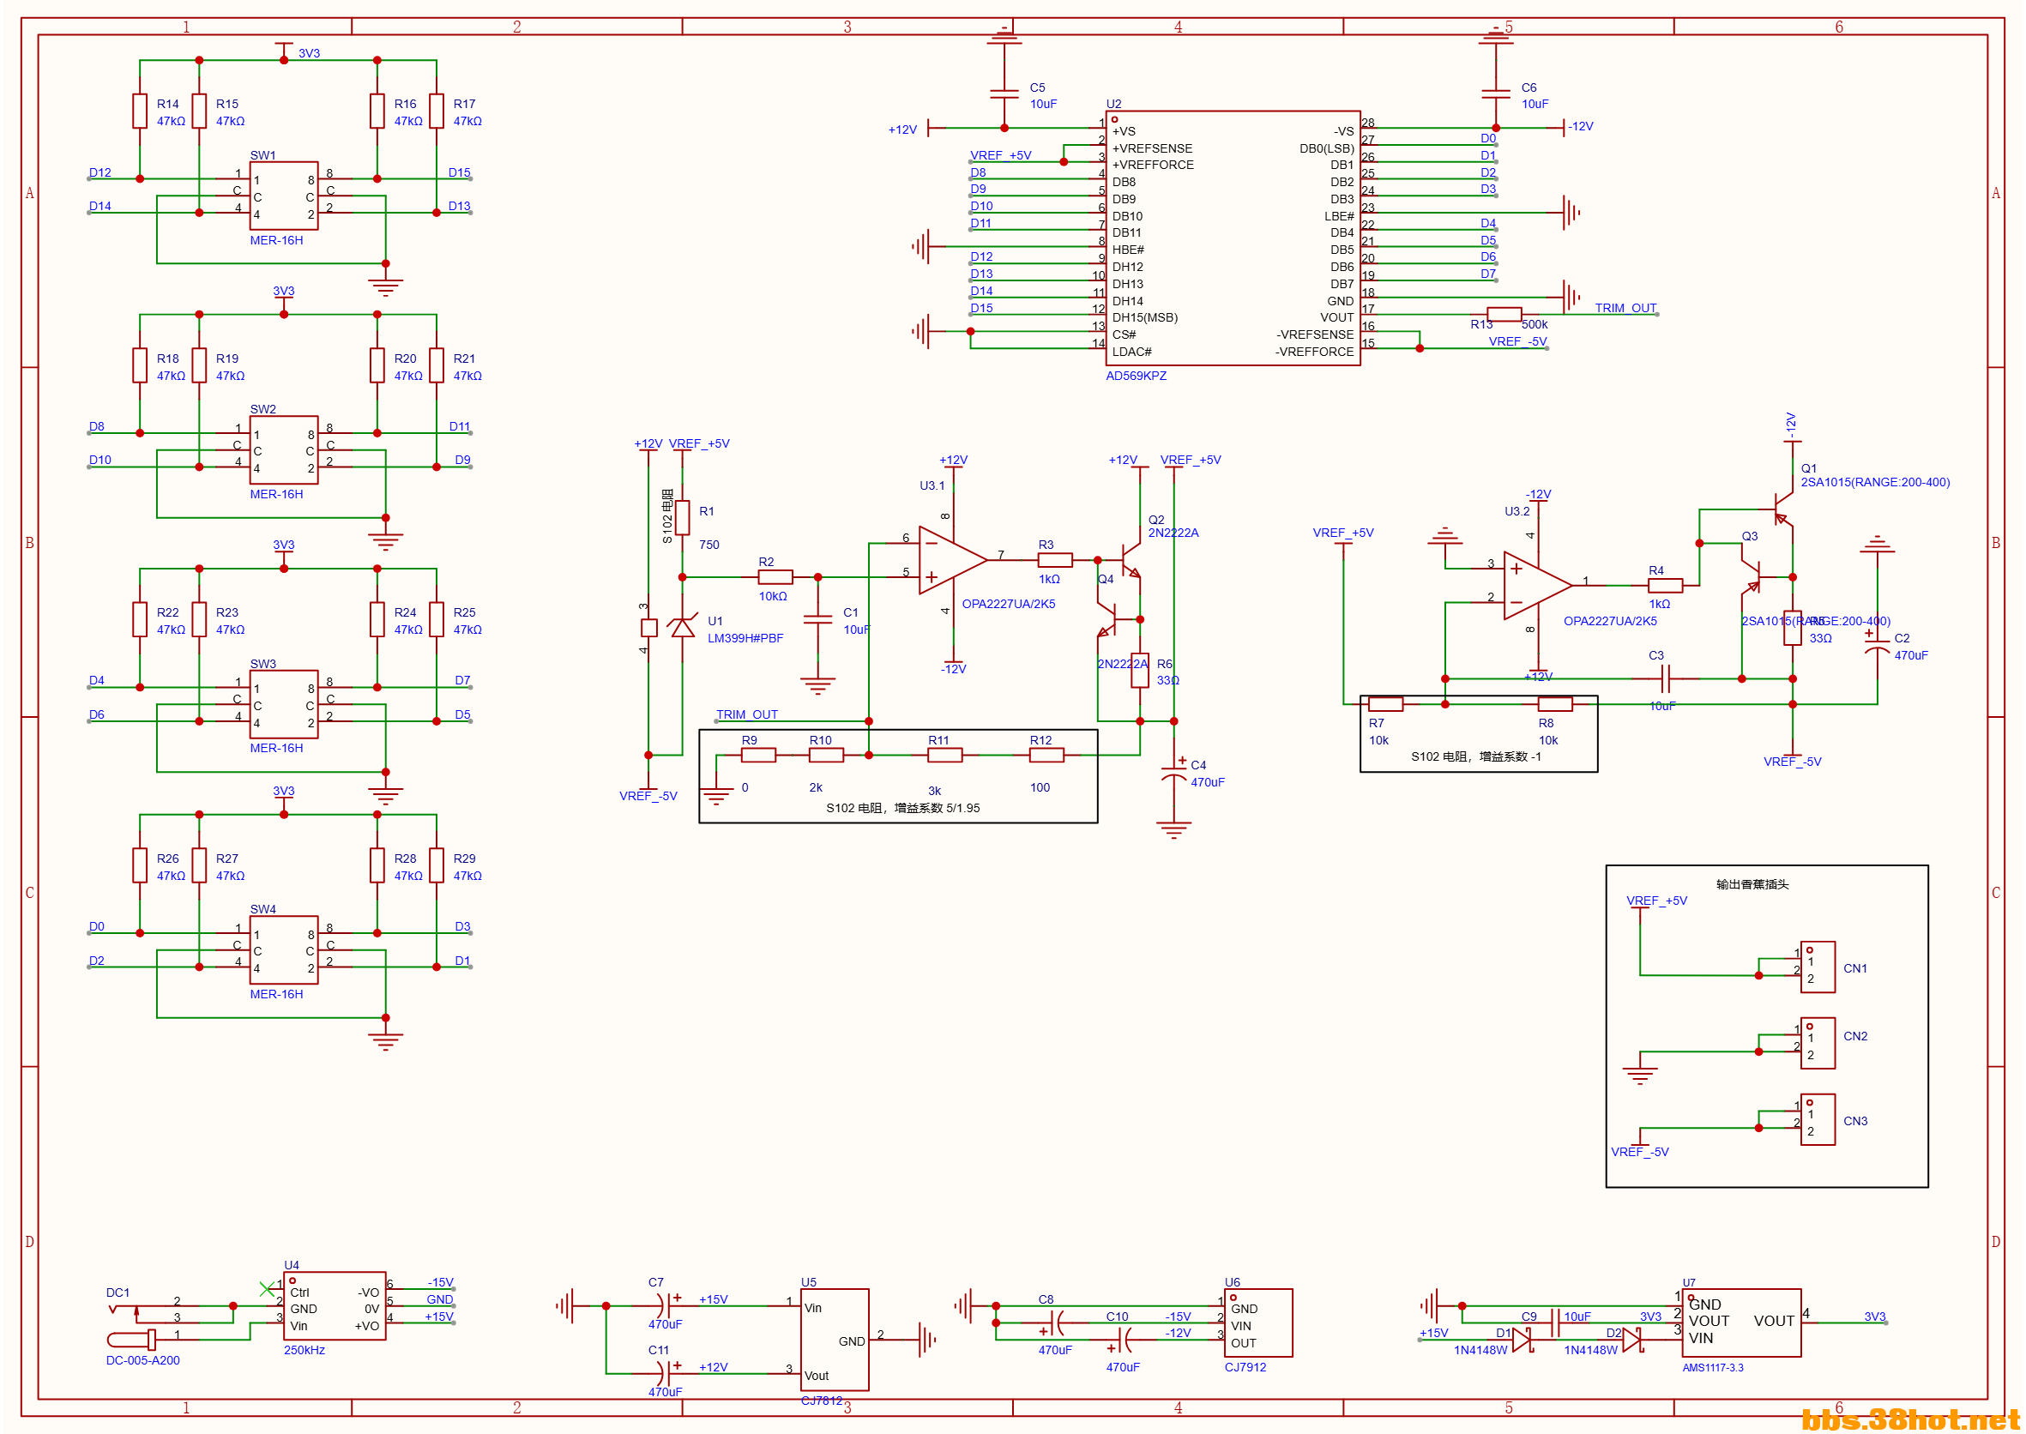Click the D15 net label at SW1
The height and width of the screenshot is (1434, 2026).
point(459,172)
